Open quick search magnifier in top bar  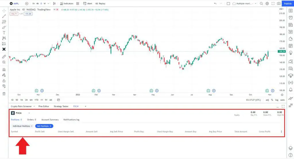(261, 3)
